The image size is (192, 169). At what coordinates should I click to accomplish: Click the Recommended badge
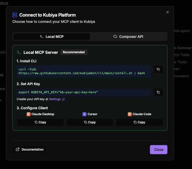(74, 52)
